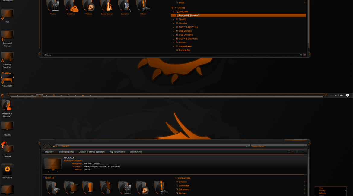Choose Refresh from the context menu

322,193
